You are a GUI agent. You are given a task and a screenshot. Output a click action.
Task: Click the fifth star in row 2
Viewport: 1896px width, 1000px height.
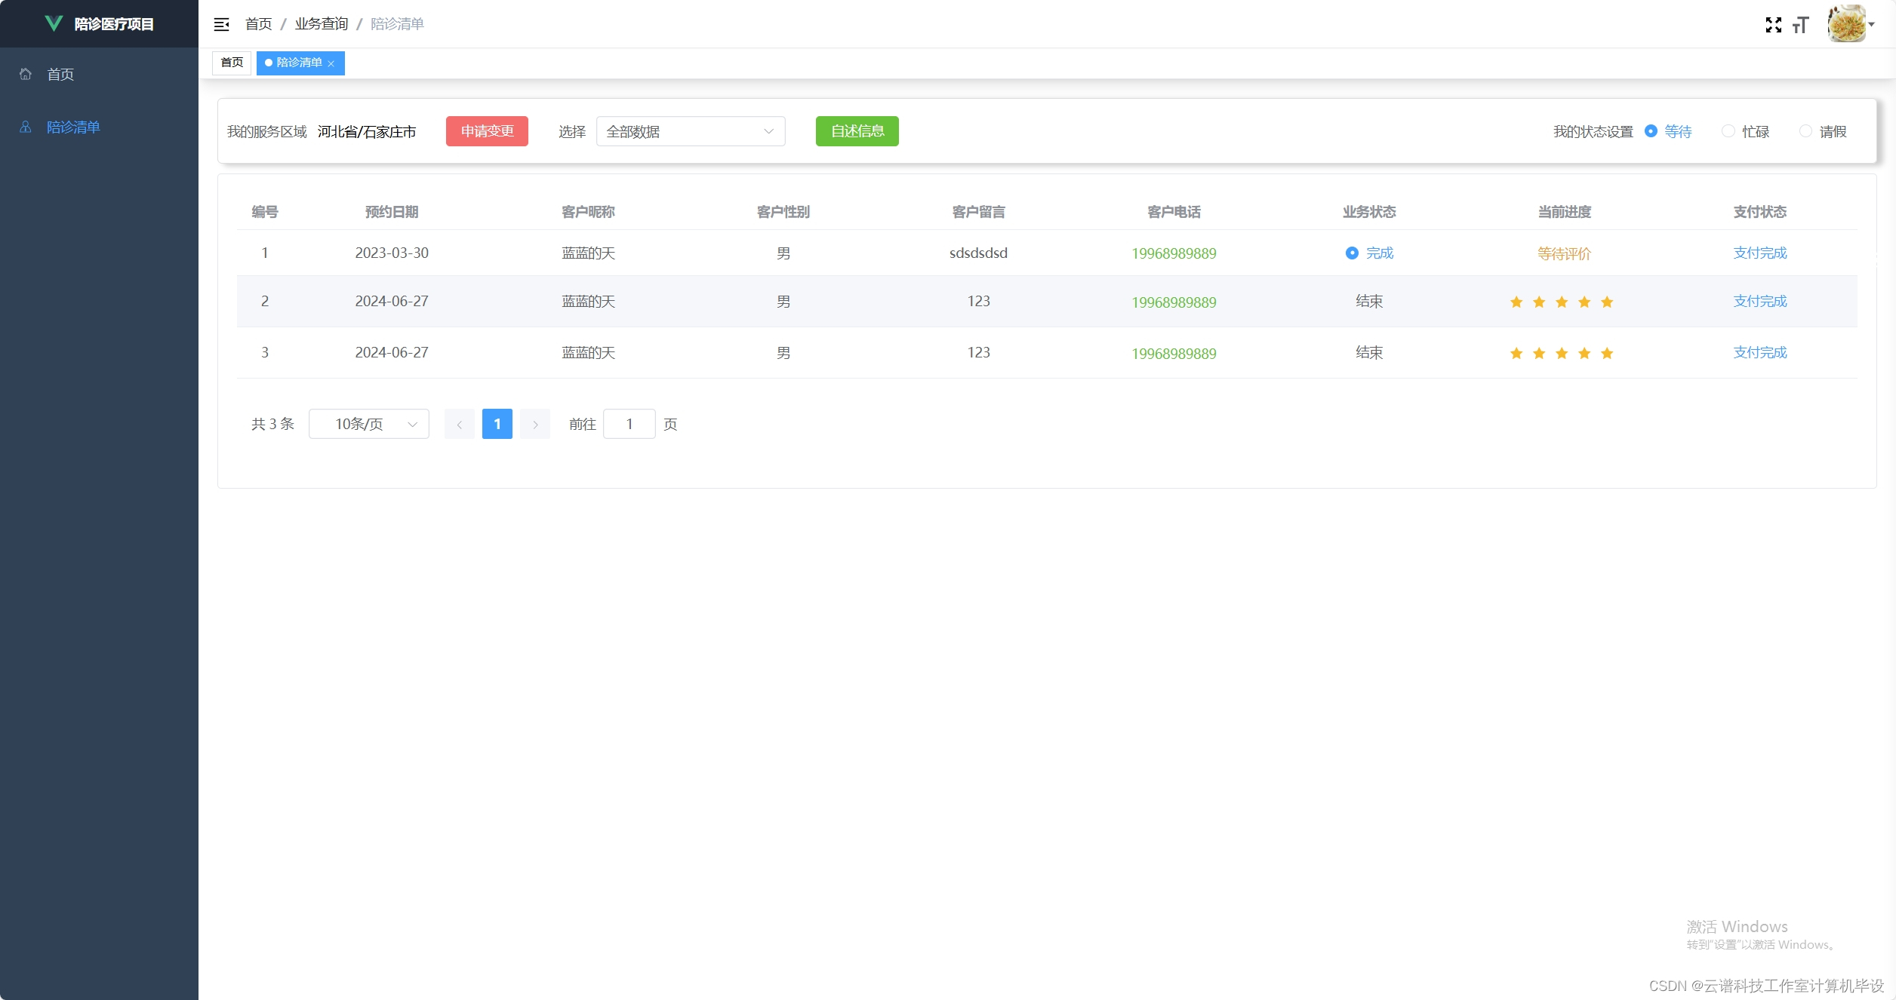click(1607, 302)
